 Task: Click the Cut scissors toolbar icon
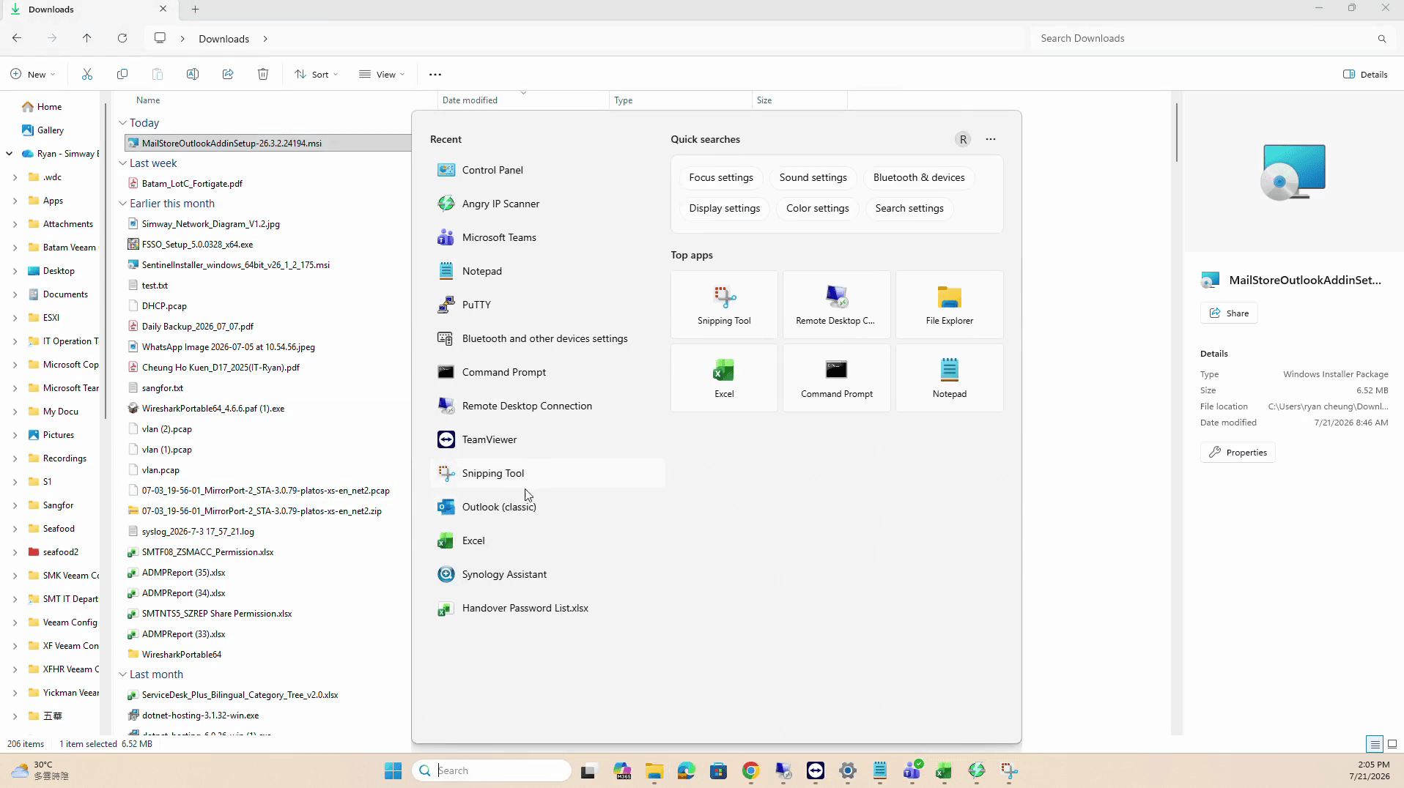coord(87,74)
